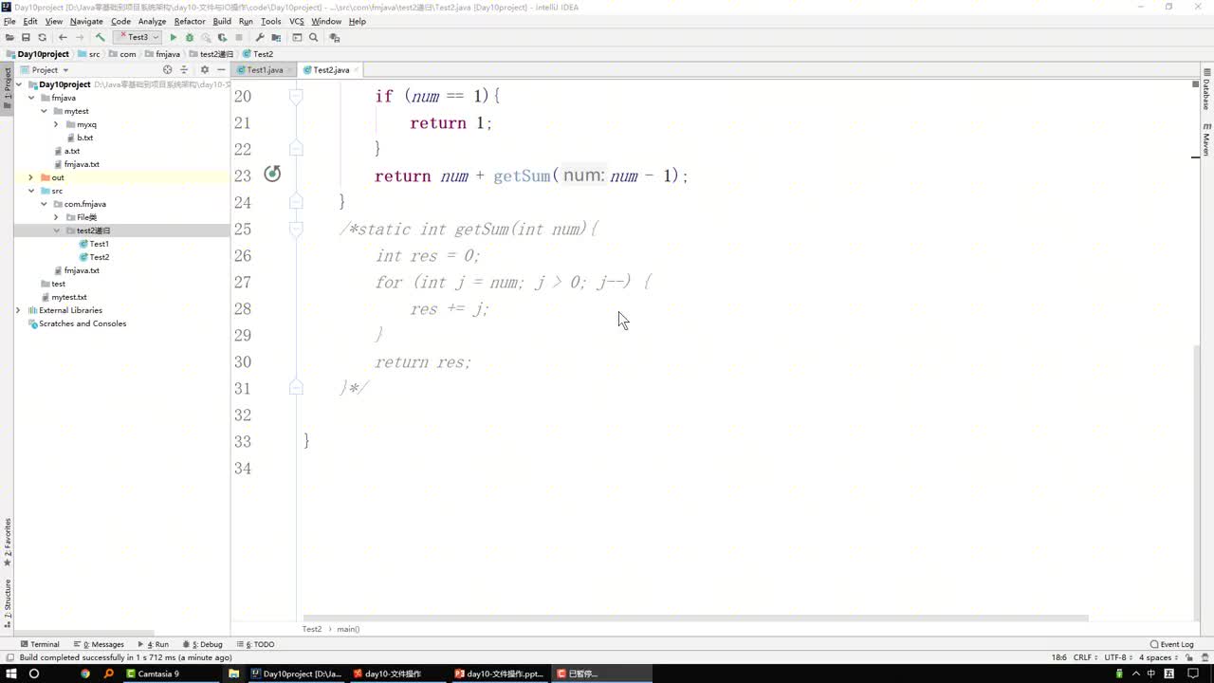This screenshot has width=1214, height=683.
Task: Click the Open file toolbar icon
Action: tap(9, 38)
